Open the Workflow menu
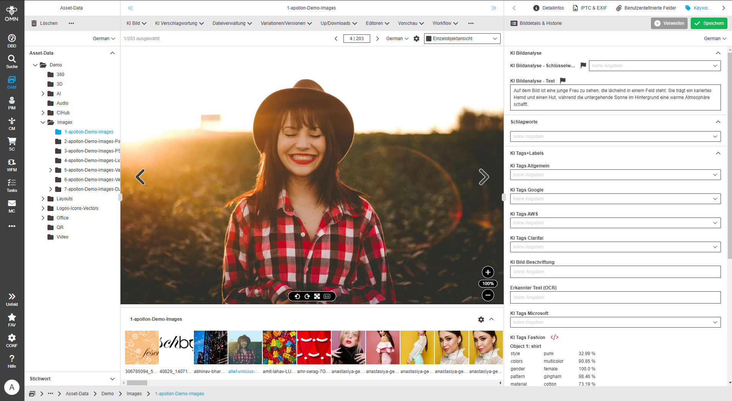This screenshot has height=401, width=732. coord(445,23)
